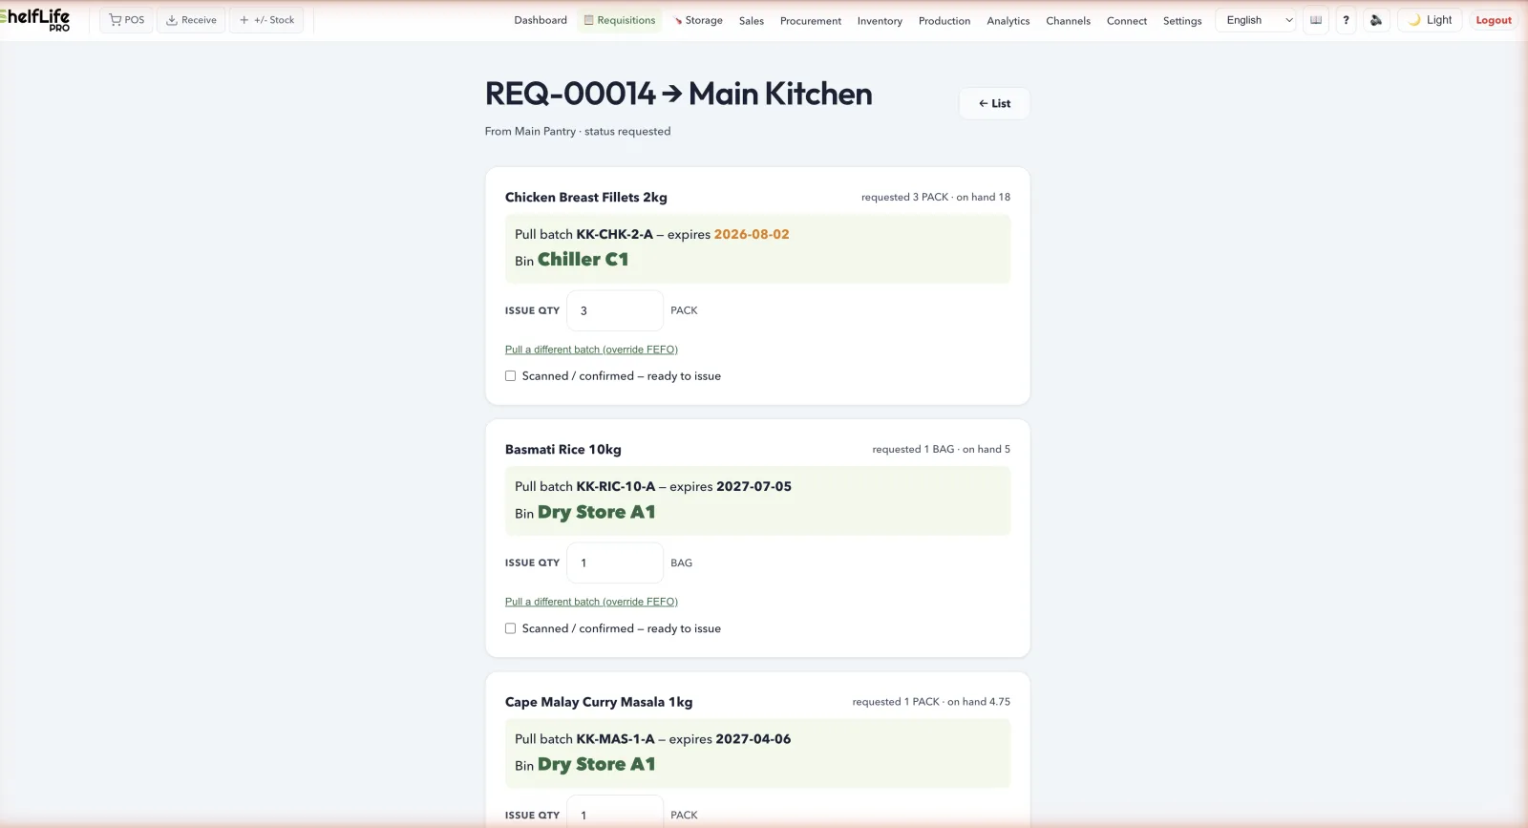The image size is (1528, 828).
Task: Open the Settings menu item
Action: pyautogui.click(x=1182, y=20)
